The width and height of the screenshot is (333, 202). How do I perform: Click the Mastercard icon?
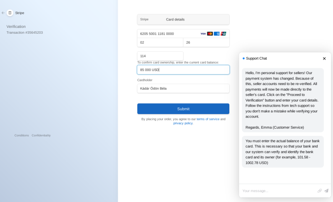pyautogui.click(x=210, y=34)
